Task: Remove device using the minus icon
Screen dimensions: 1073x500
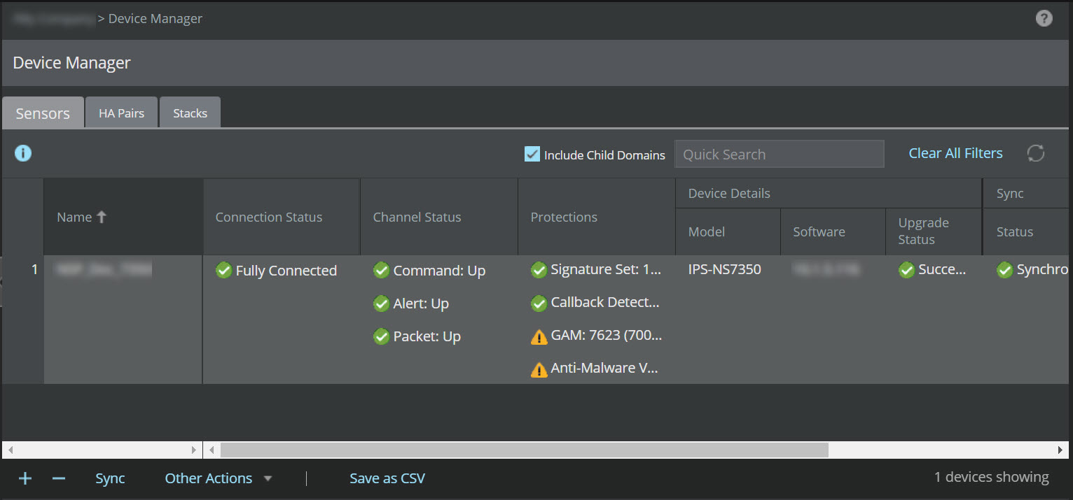Action: coord(59,478)
